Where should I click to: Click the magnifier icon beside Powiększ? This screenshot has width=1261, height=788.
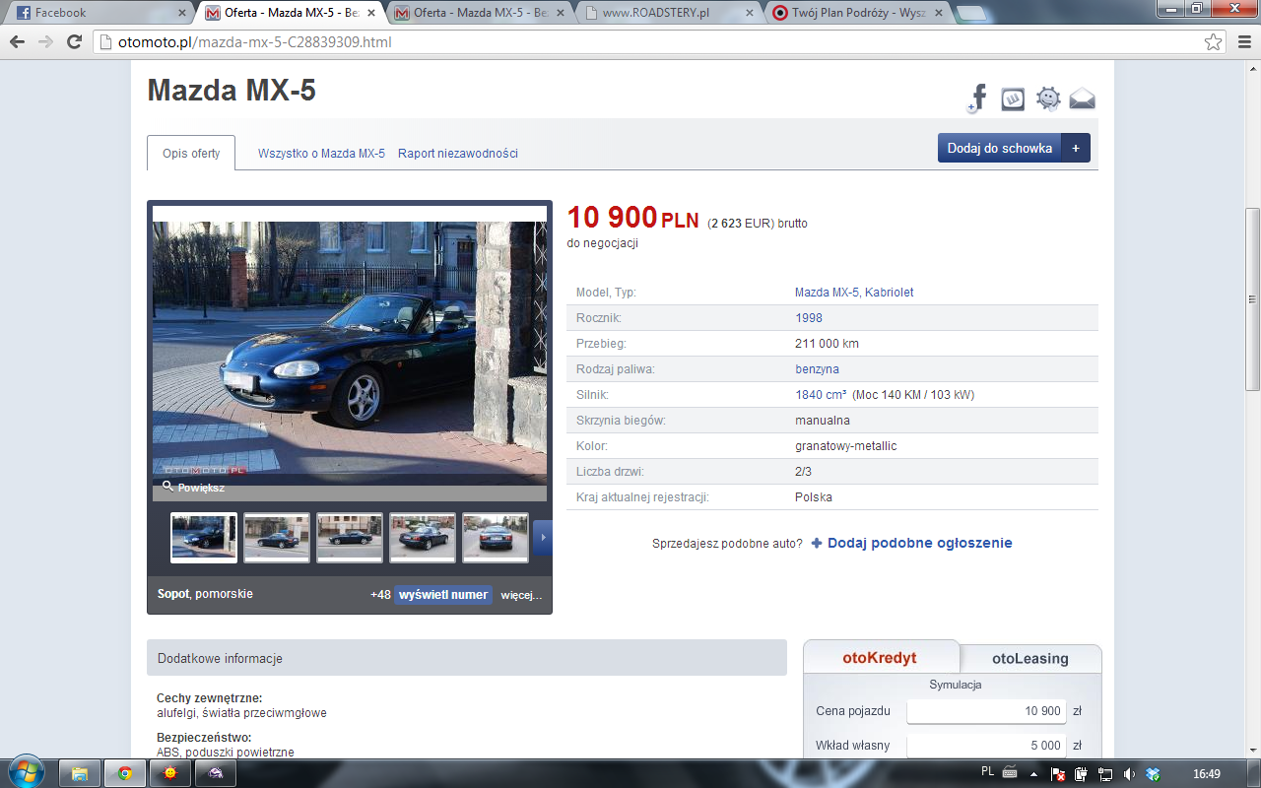pyautogui.click(x=167, y=487)
